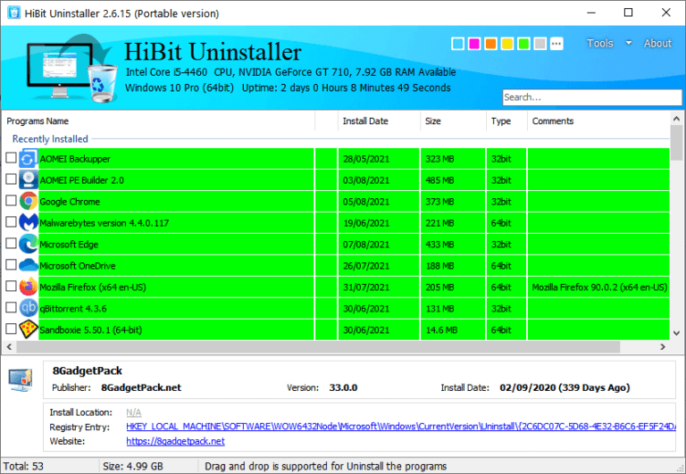
Task: Check the Sandboxie 5.50.1 checkbox
Action: pyautogui.click(x=11, y=328)
